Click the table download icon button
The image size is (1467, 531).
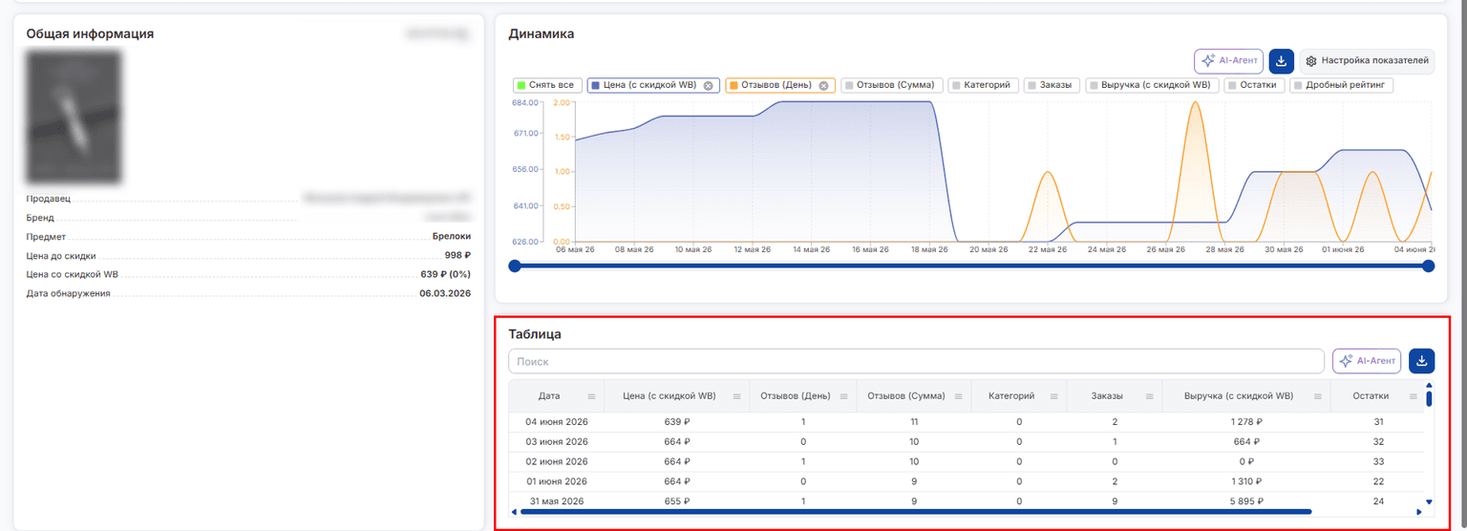(x=1421, y=361)
